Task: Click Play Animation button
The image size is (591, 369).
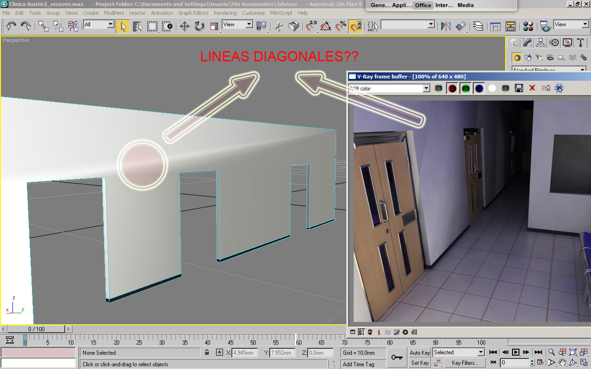Action: point(516,352)
